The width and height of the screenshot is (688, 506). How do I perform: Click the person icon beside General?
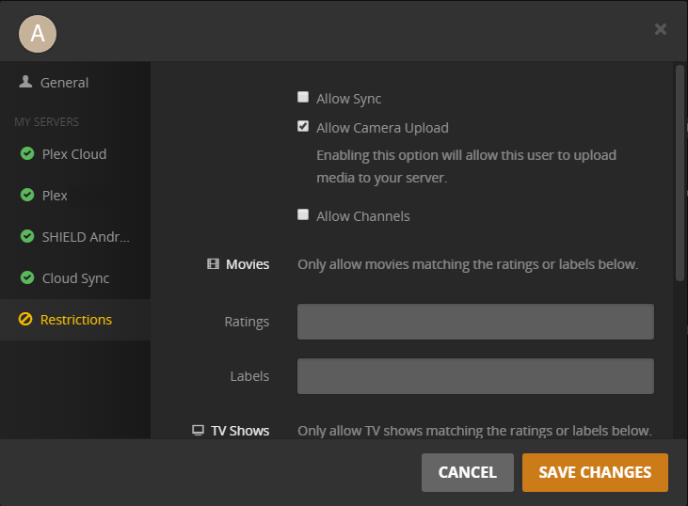click(x=25, y=82)
